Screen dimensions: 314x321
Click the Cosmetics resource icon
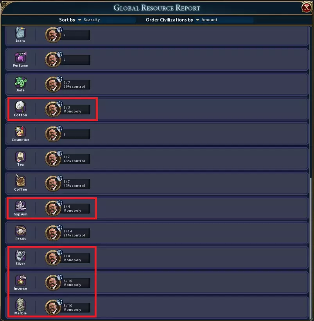click(x=20, y=132)
